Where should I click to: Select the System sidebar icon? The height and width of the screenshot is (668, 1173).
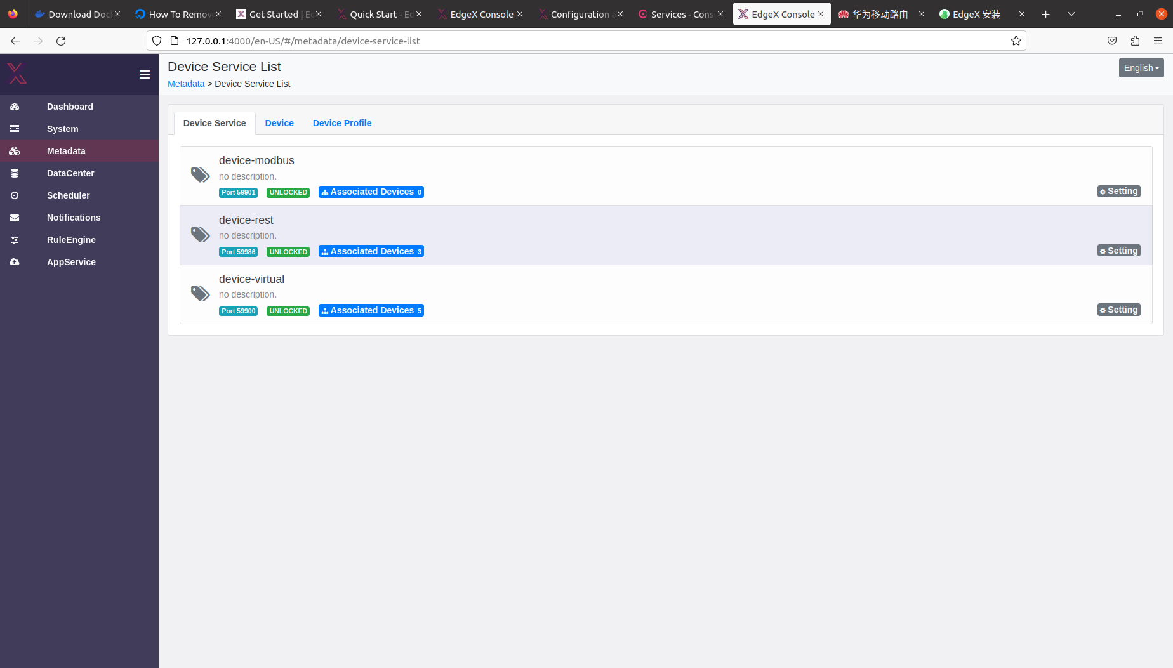pos(14,128)
